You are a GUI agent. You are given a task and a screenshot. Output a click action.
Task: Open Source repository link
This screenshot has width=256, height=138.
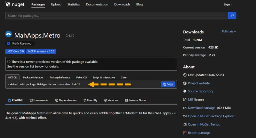click(200, 91)
